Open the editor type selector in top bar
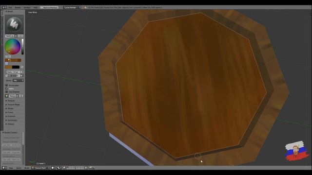The image size is (312, 175). click(4, 7)
